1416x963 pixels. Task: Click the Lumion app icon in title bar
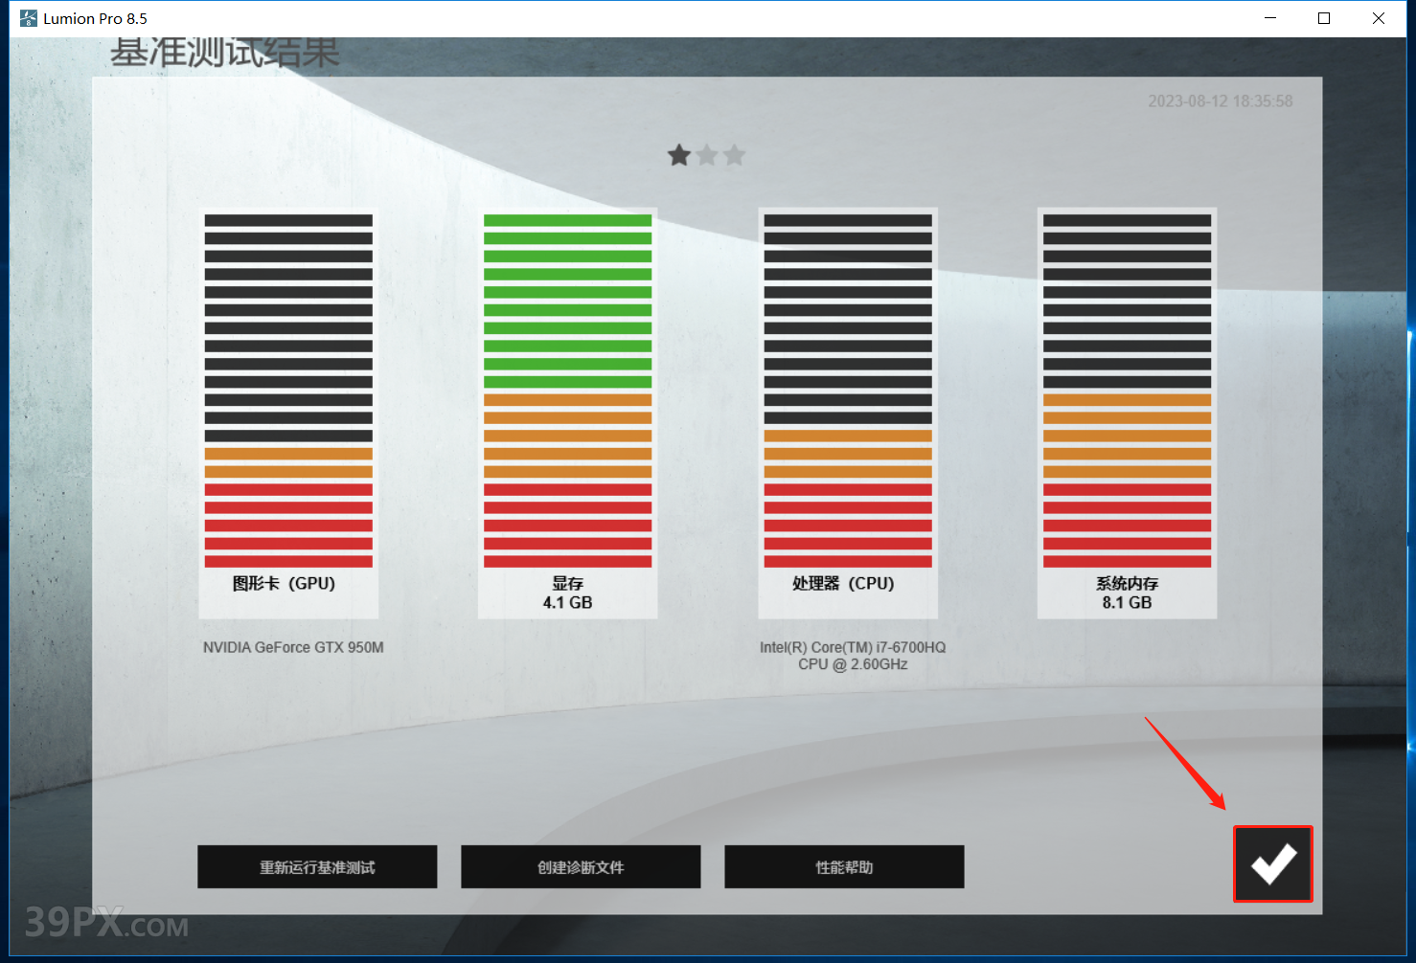29,18
